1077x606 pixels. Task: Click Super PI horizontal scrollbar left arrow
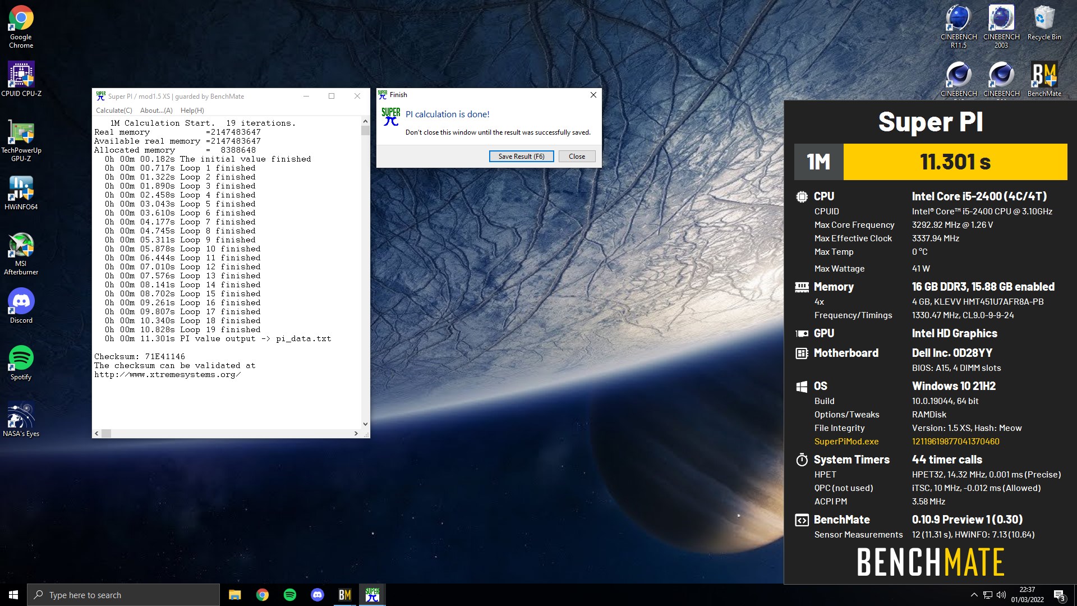click(x=97, y=433)
